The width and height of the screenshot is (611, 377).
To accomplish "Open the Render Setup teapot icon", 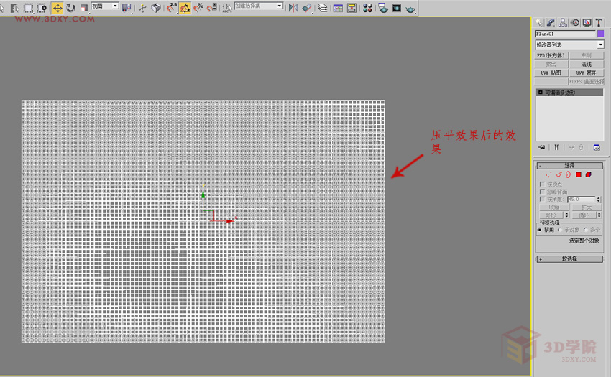I will [383, 8].
